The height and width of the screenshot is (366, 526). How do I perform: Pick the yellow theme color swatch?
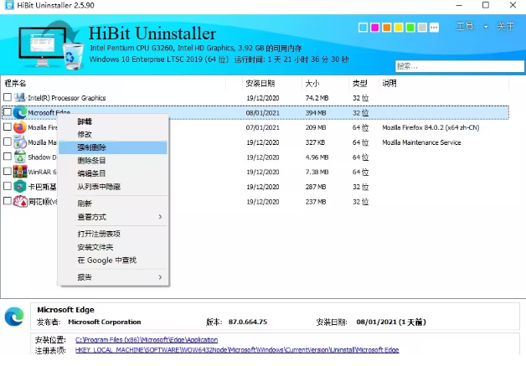coord(399,28)
